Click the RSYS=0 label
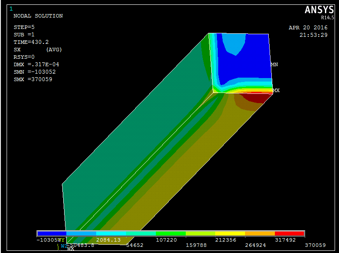The height and width of the screenshot is (253, 339). (x=24, y=57)
